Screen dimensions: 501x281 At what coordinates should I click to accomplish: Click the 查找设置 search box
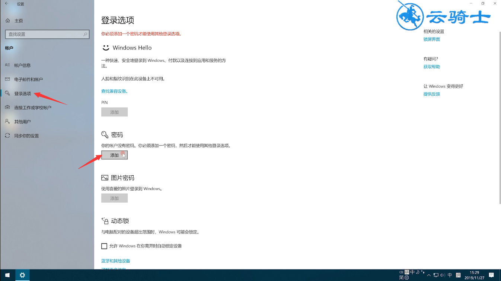click(x=47, y=34)
